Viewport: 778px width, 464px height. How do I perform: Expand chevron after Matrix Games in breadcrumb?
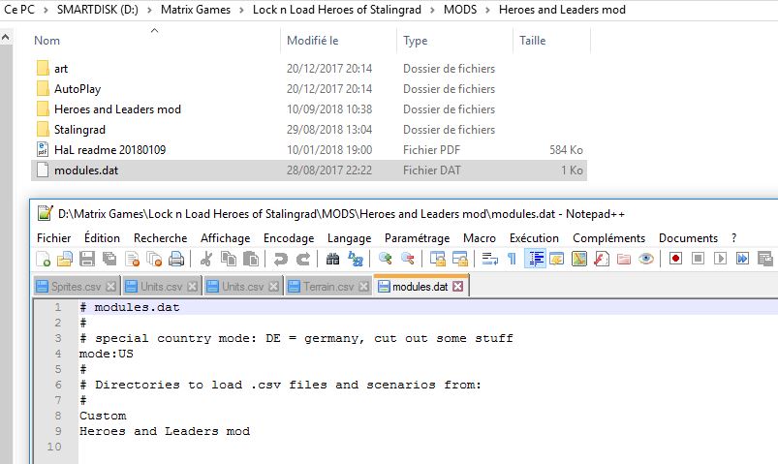click(241, 10)
